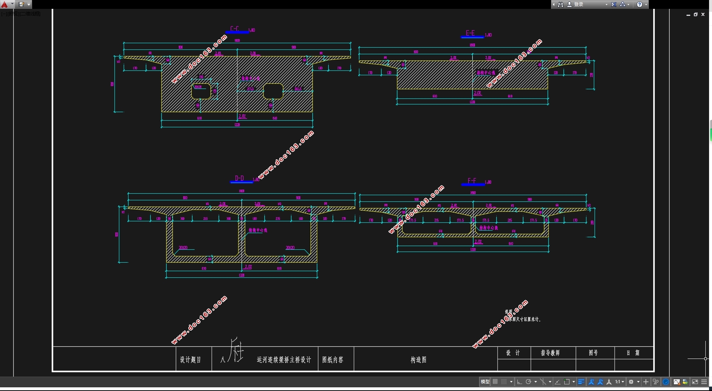712x391 pixels.
Task: Click the Save As quick access icon
Action: pyautogui.click(x=21, y=4)
